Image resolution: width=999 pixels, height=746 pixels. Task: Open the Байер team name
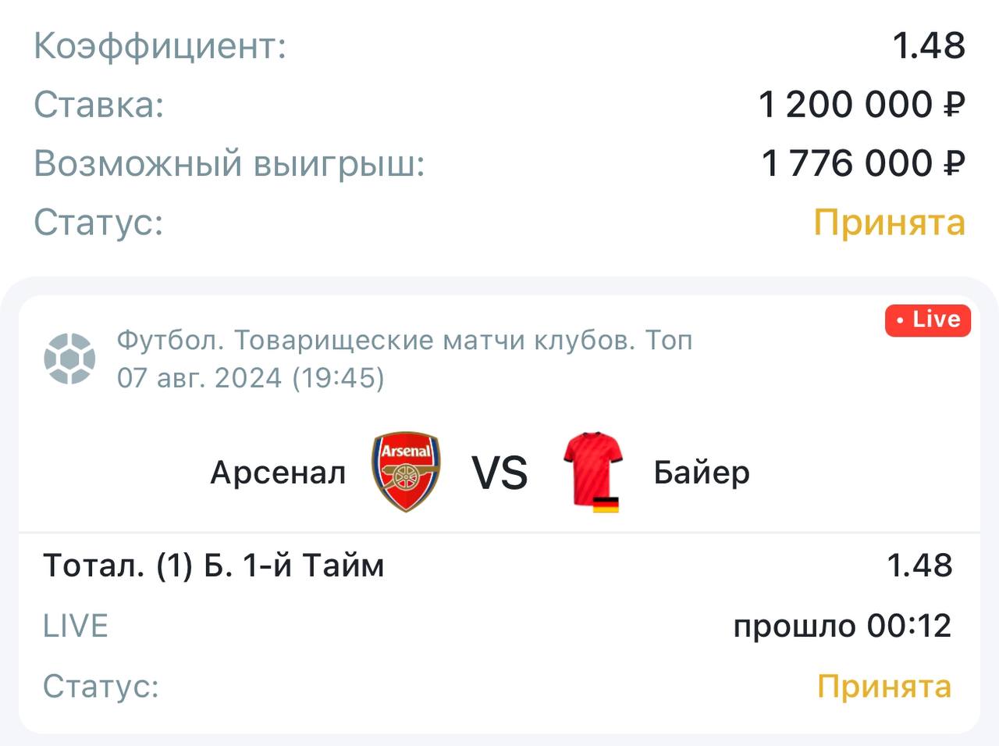pos(701,473)
